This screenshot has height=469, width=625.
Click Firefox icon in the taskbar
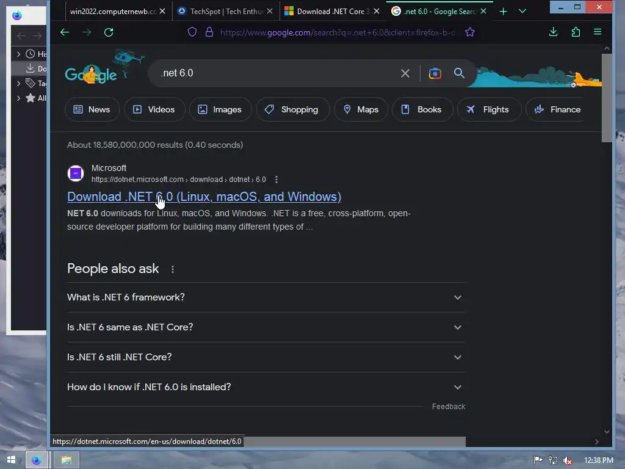(x=37, y=460)
